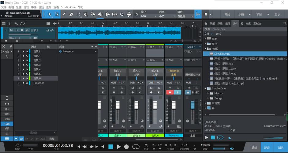This screenshot has height=153, width=288.
Task: Click the transport Play button
Action: pyautogui.click(x=119, y=147)
